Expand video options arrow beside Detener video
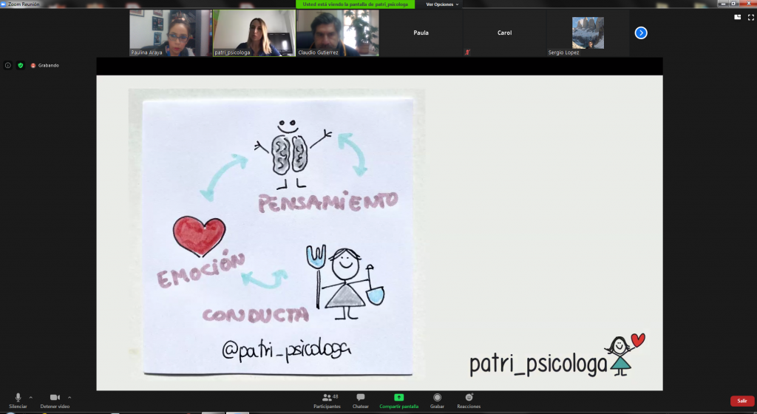 (69, 397)
